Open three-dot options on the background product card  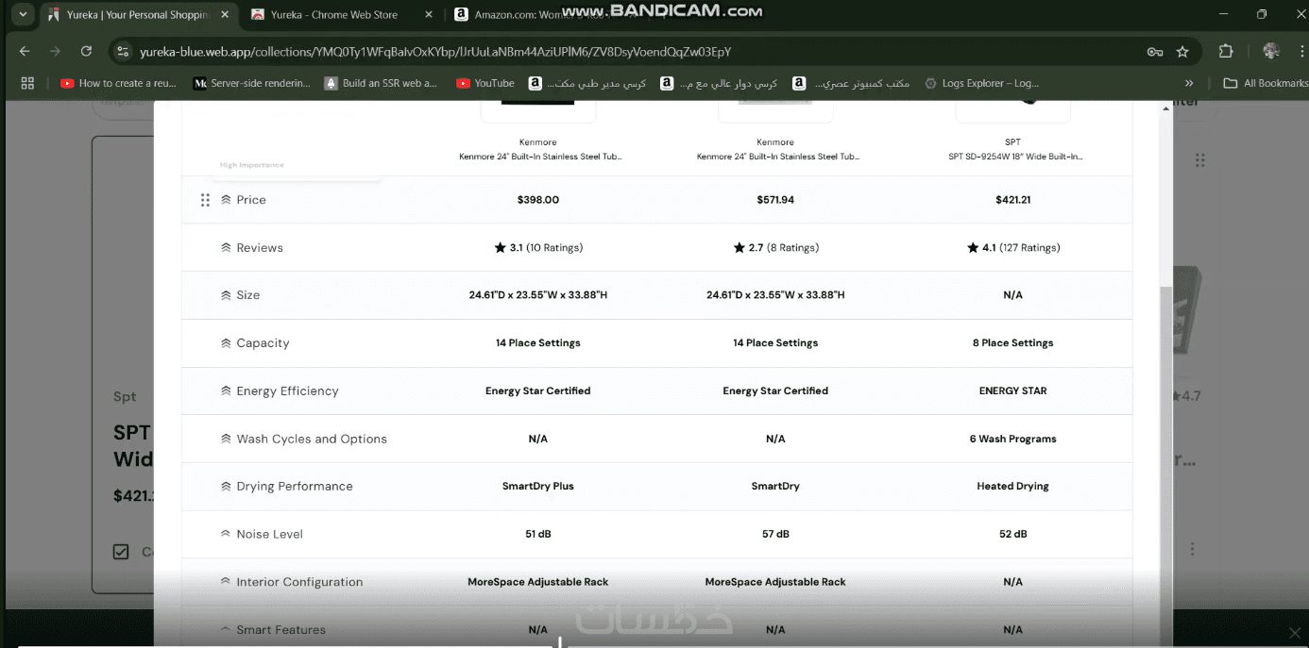[x=1193, y=549]
